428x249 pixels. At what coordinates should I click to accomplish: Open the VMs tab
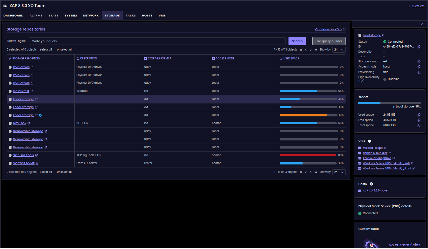tap(162, 16)
